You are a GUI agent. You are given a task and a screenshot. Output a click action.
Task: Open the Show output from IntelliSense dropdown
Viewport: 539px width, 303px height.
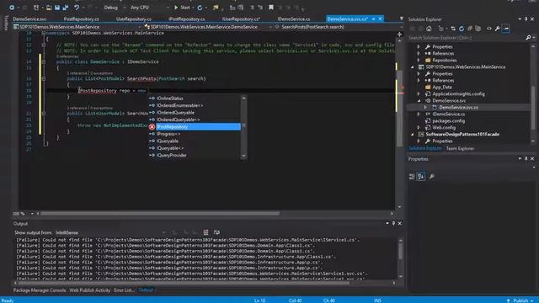110,232
